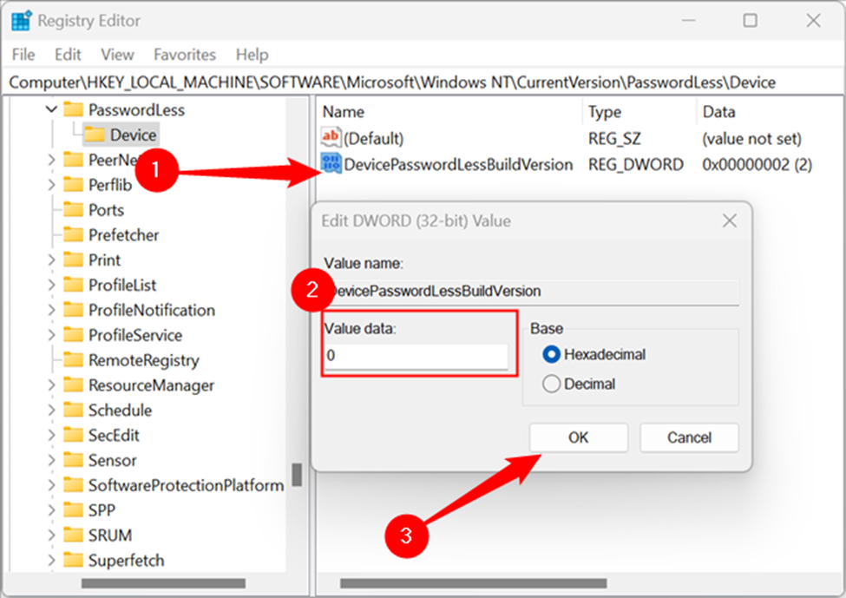Image resolution: width=846 pixels, height=598 pixels.
Task: Expand the Perflib key
Action: pyautogui.click(x=51, y=185)
